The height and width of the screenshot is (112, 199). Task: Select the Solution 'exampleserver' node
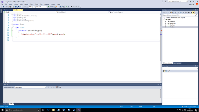point(175,18)
